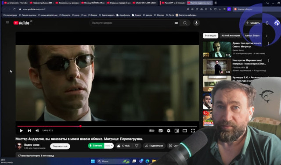The image size is (281, 165).
Task: Select the 'Из той же серии' chip
Action: tap(231, 36)
